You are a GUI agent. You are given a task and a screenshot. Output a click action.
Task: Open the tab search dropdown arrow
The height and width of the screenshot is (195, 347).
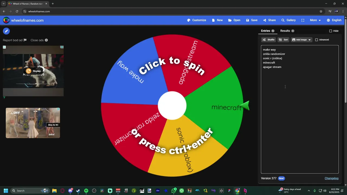click(x=4, y=4)
